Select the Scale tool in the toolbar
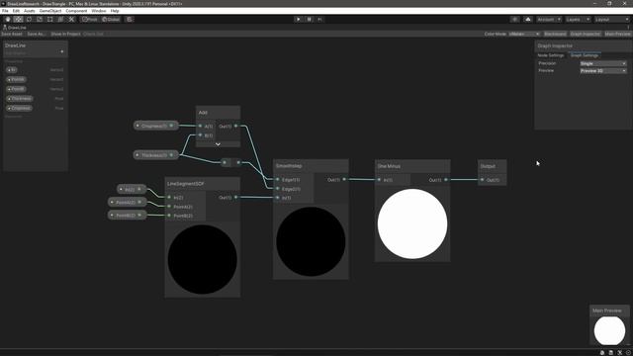This screenshot has width=633, height=356. point(40,20)
